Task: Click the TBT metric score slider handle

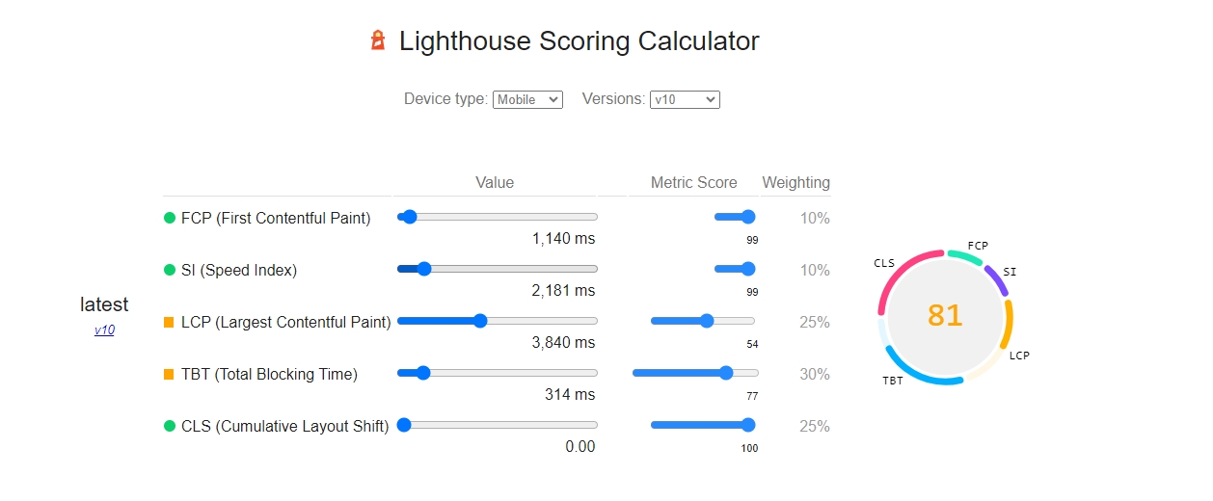Action: coord(726,373)
